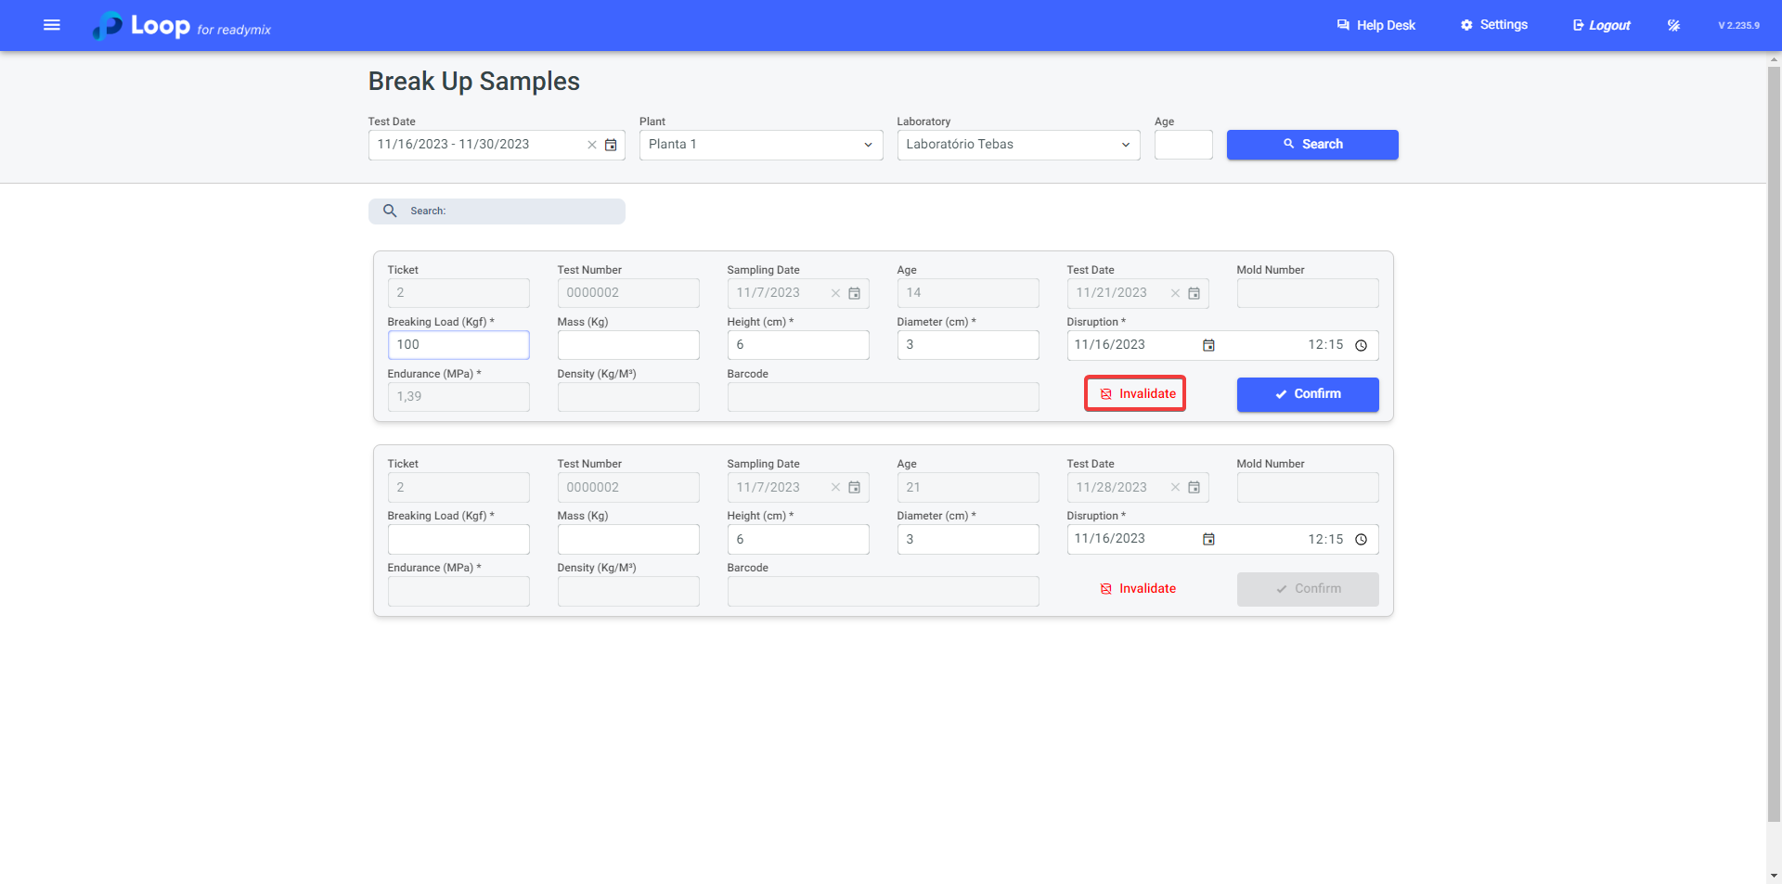This screenshot has height=884, width=1782.
Task: Open Help Desk from the top bar
Action: click(1375, 25)
